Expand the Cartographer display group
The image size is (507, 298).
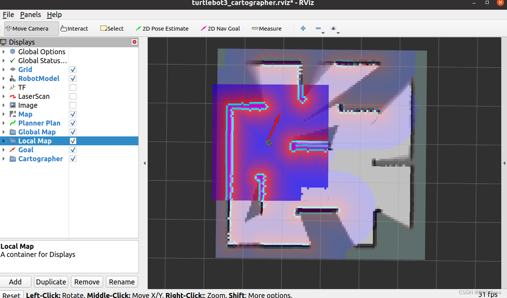click(3, 158)
